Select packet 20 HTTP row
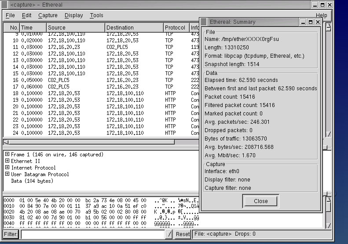Viewport: 348px width, 244px height. (x=101, y=107)
